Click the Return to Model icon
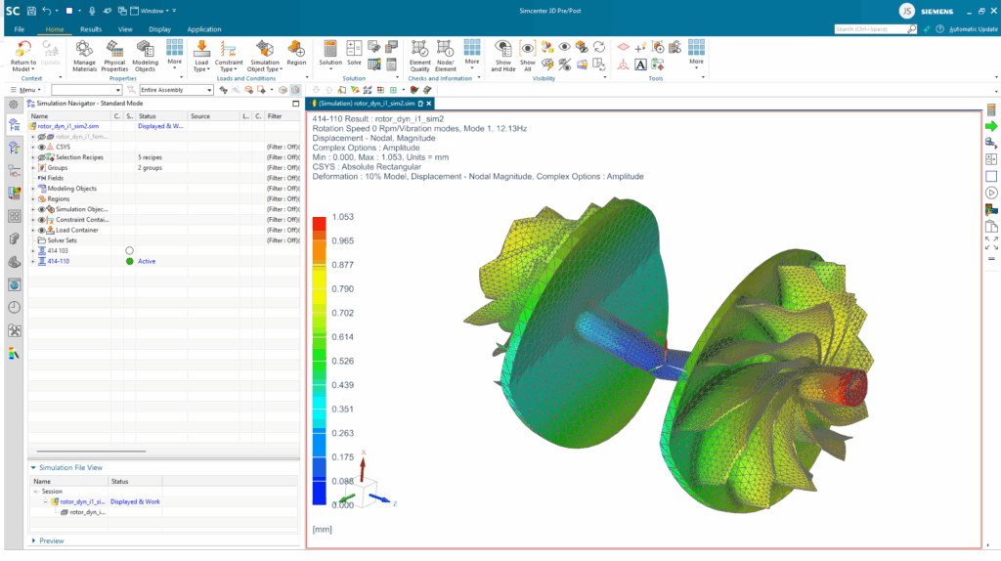 23,49
